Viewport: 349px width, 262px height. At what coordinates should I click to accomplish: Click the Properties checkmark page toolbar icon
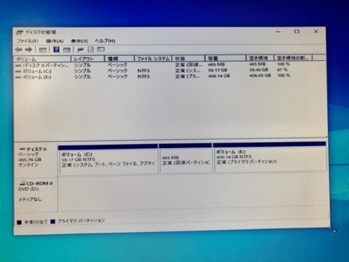[91, 49]
